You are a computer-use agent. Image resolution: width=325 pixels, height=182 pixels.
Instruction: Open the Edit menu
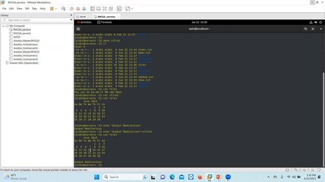(11, 9)
